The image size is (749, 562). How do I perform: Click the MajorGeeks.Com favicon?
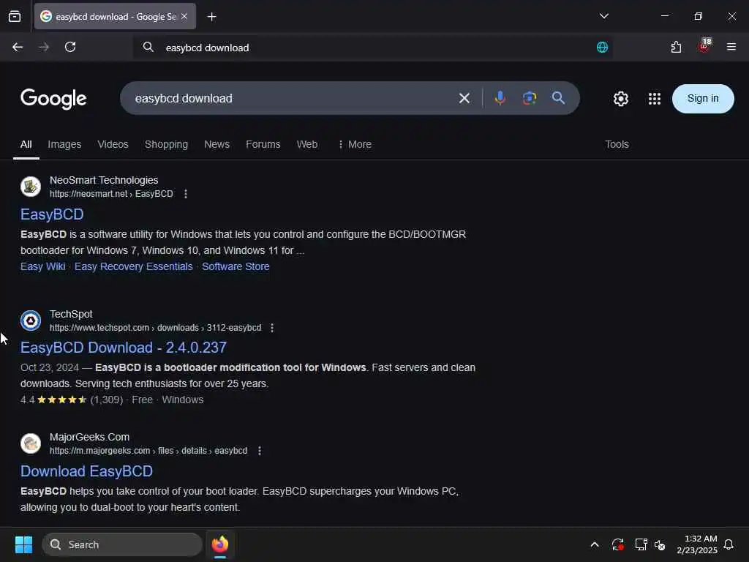(x=31, y=443)
